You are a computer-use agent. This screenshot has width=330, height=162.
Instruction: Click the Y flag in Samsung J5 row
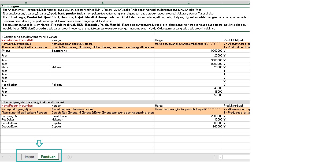pyautogui.click(x=225, y=116)
